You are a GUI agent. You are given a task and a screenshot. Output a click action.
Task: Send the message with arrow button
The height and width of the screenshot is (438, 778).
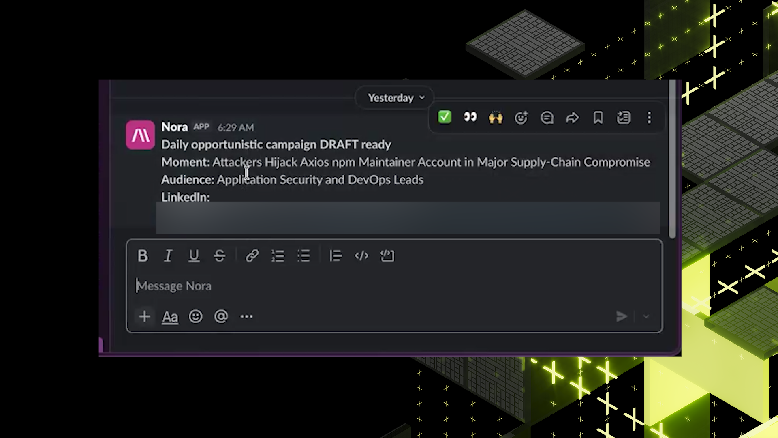pyautogui.click(x=622, y=316)
